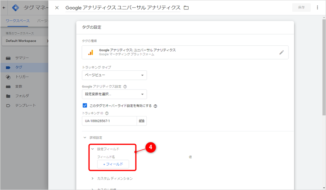
Task: Click help icon beside トラッキング ID
Action: click(x=107, y=113)
